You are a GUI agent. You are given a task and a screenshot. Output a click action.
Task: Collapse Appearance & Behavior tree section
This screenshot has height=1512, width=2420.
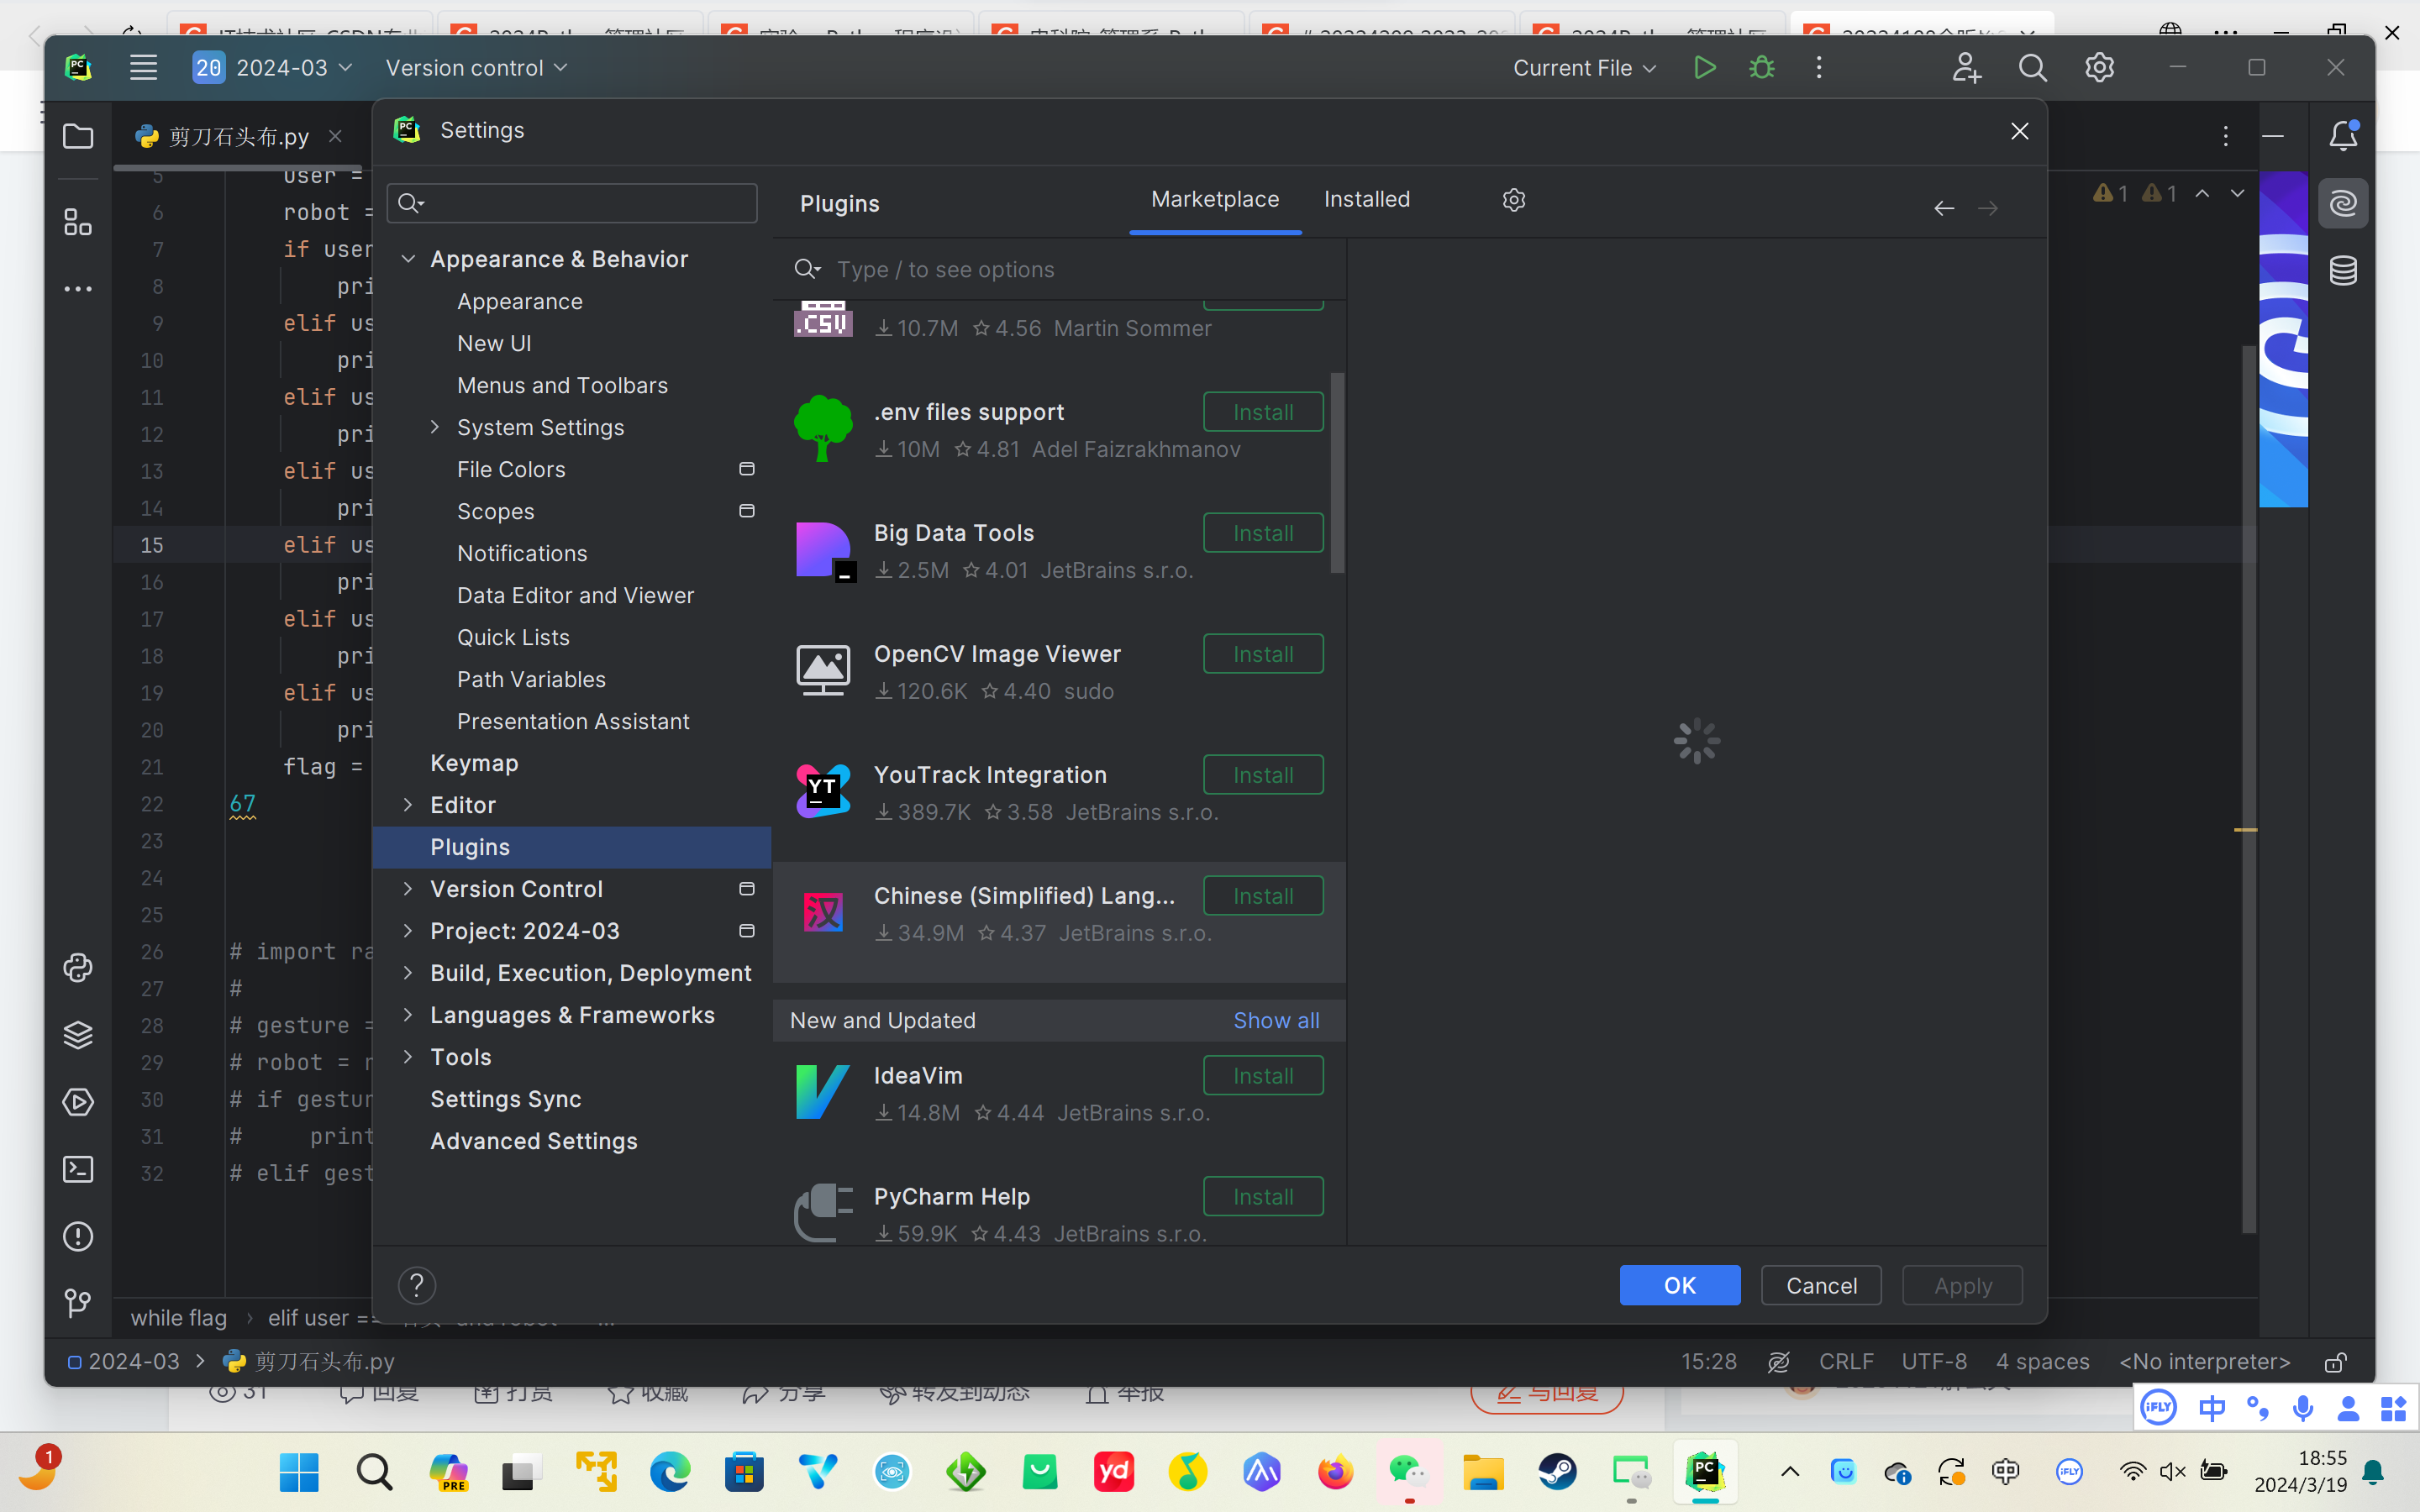[408, 260]
